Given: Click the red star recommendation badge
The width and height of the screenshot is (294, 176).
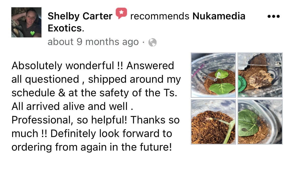Looking at the screenshot, I should coord(121,13).
